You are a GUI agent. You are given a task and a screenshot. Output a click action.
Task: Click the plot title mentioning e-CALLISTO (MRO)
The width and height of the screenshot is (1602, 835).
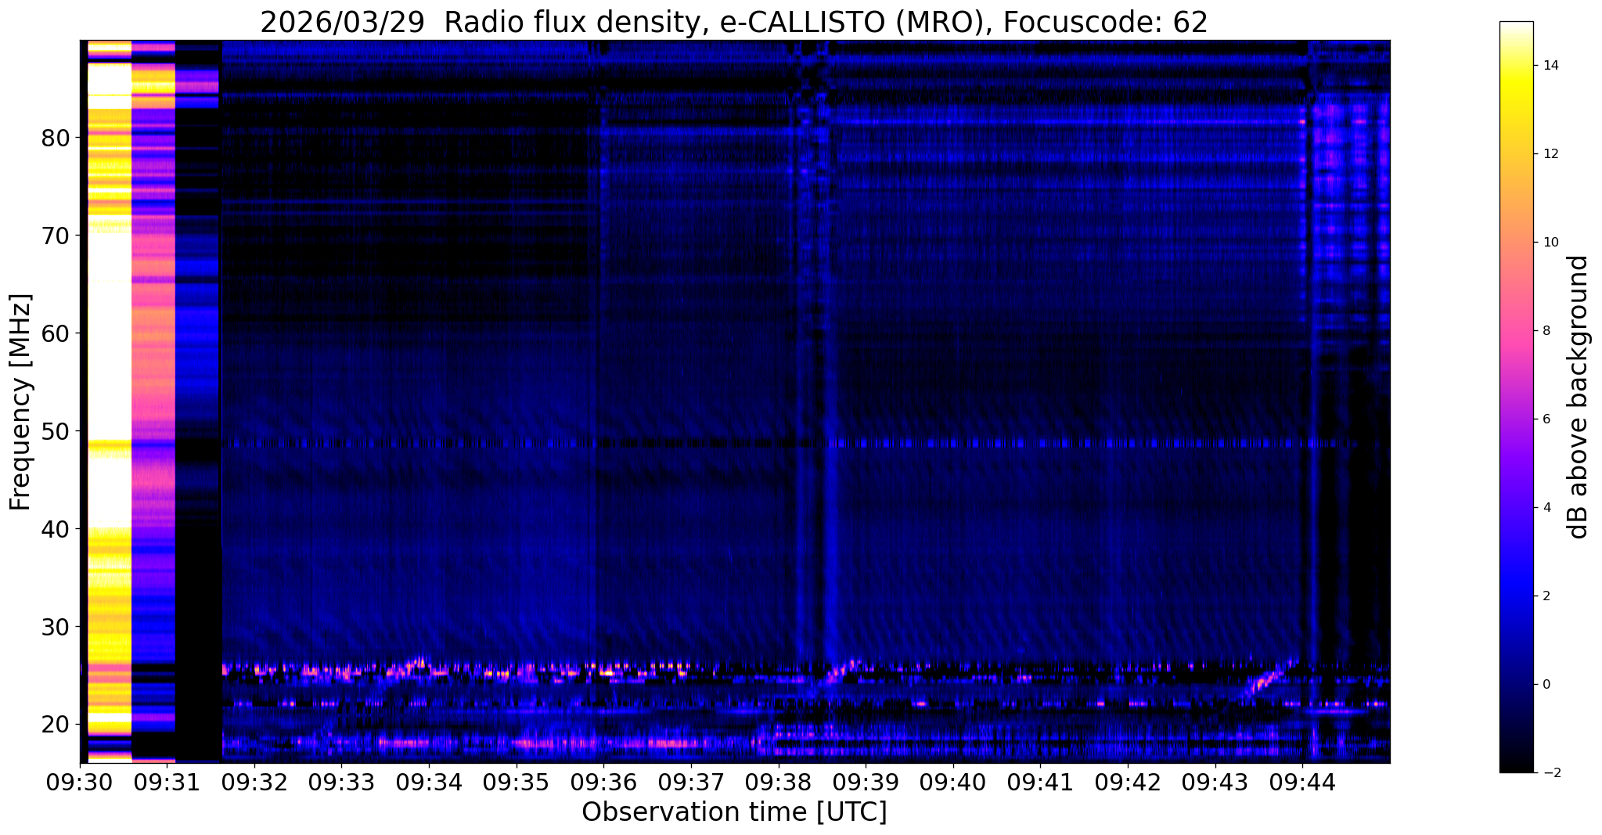(x=734, y=23)
